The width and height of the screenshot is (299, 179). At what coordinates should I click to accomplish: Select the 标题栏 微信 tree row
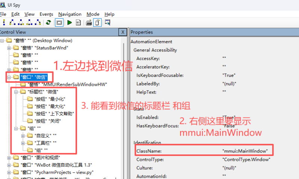[x=43, y=92]
